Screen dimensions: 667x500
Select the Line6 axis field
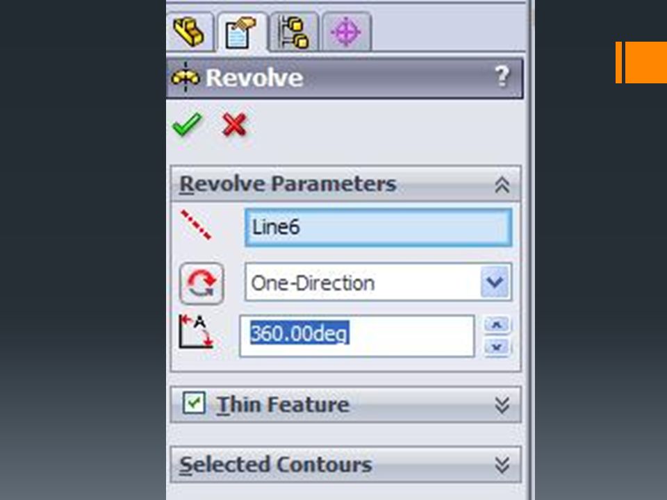[379, 227]
